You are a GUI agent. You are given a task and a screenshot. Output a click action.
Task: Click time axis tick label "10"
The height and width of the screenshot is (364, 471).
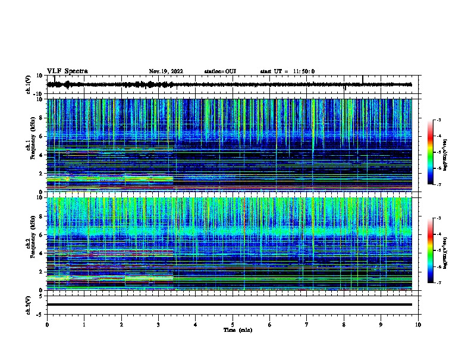pyautogui.click(x=418, y=325)
